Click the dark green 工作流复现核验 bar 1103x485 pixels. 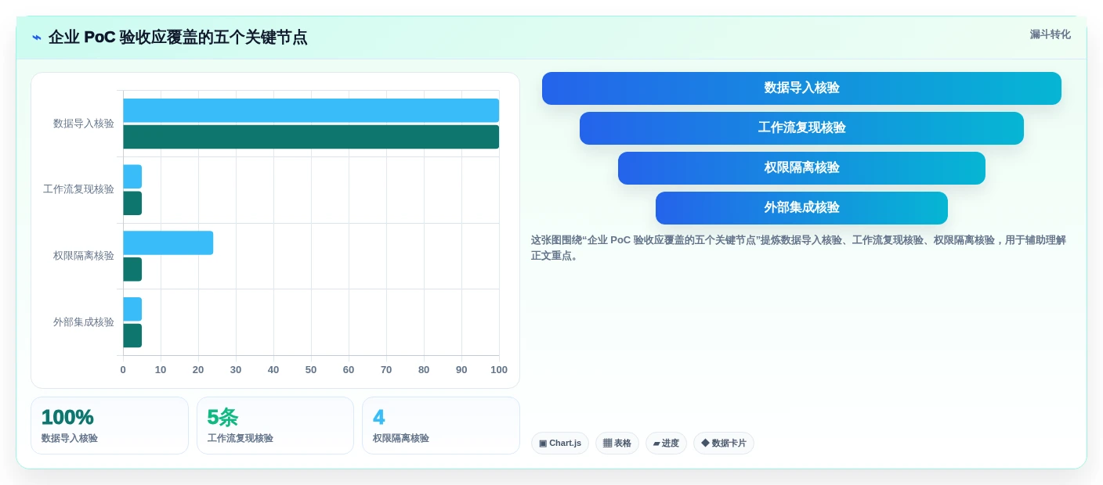click(132, 203)
